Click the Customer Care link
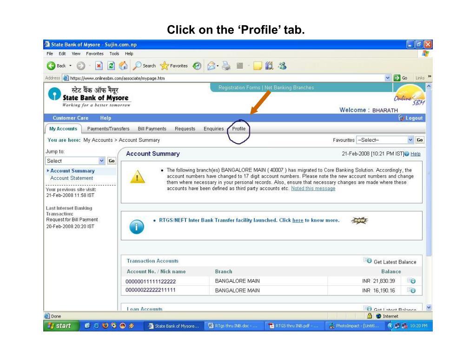Screen dimensions: 476x357 click(x=71, y=118)
